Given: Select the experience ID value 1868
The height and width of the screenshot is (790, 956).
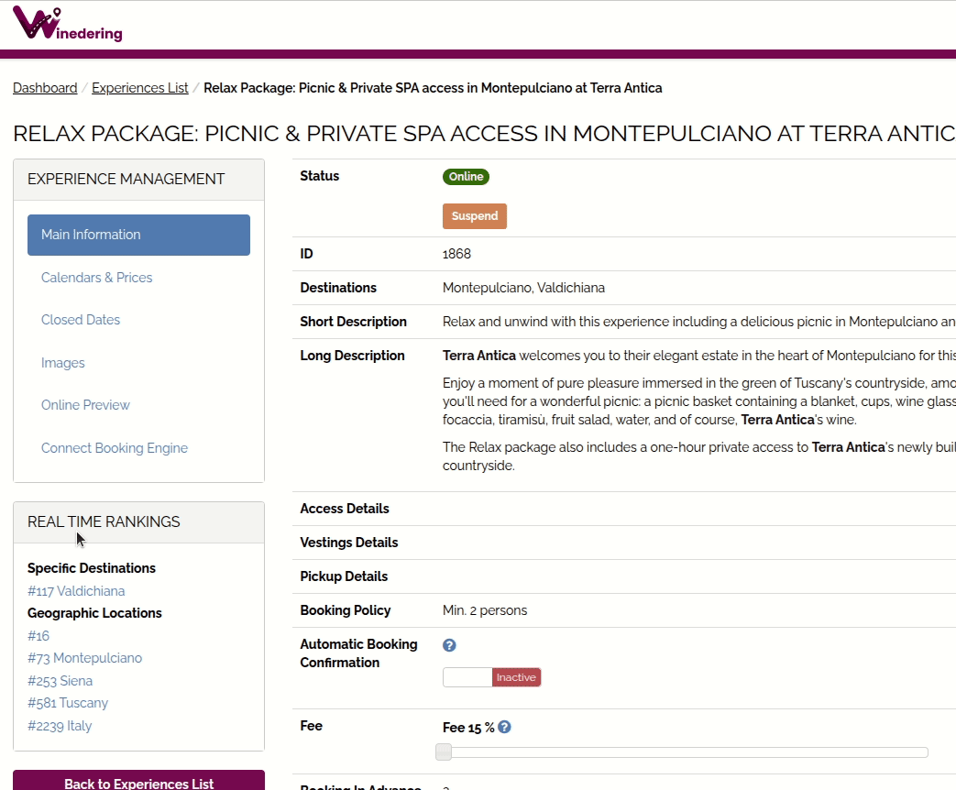Looking at the screenshot, I should click(456, 254).
